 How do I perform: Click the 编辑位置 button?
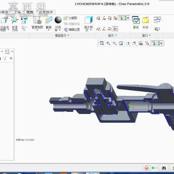pyautogui.click(x=72, y=30)
